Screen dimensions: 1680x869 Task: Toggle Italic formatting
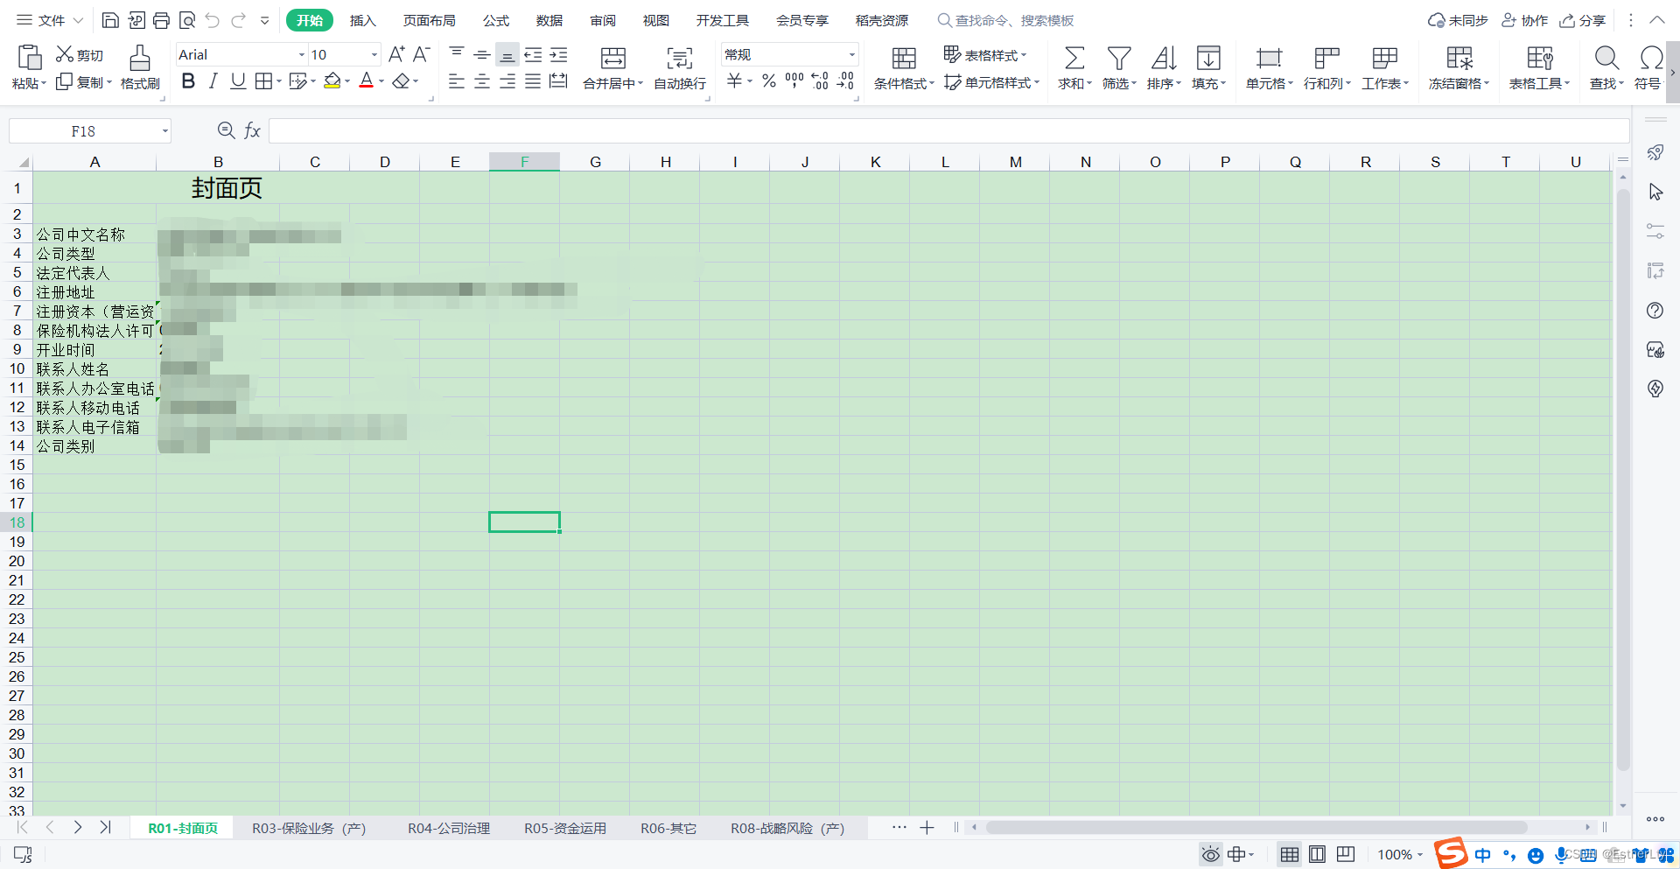tap(213, 81)
